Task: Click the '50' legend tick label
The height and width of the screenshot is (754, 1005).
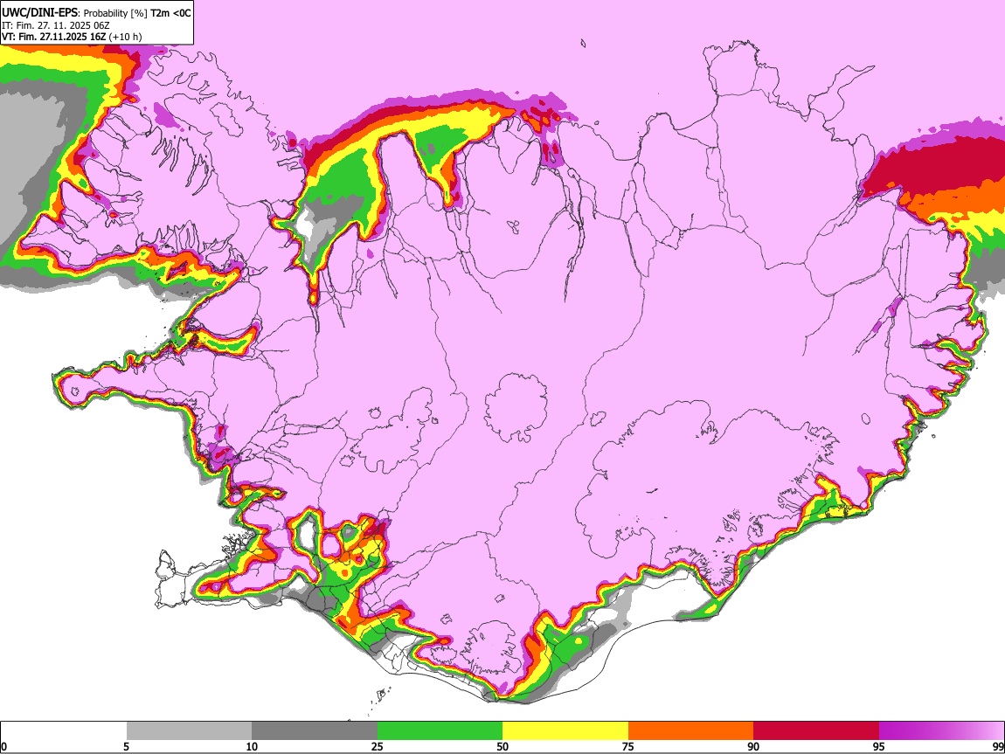Action: (x=502, y=746)
